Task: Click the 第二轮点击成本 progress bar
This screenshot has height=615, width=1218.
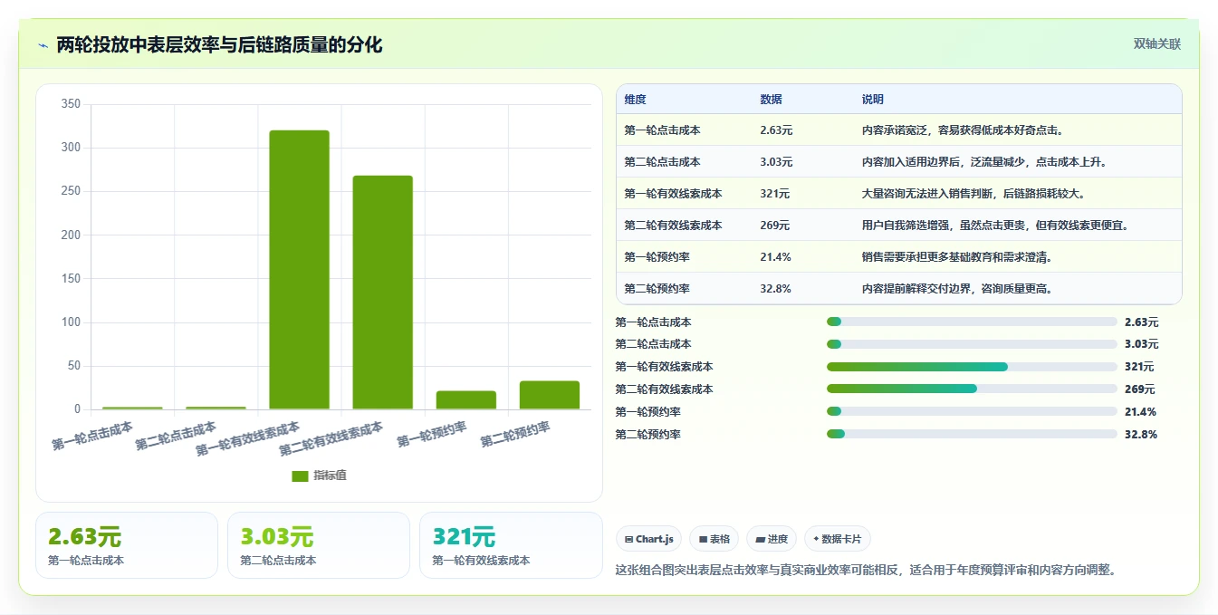Action: [972, 344]
